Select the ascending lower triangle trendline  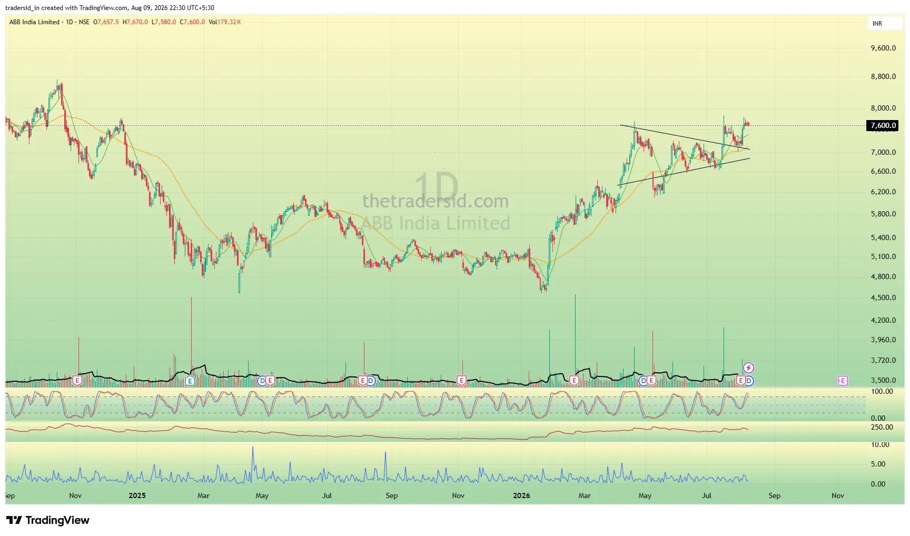click(684, 172)
